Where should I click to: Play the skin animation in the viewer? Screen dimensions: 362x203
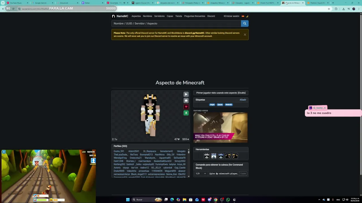pos(186,94)
